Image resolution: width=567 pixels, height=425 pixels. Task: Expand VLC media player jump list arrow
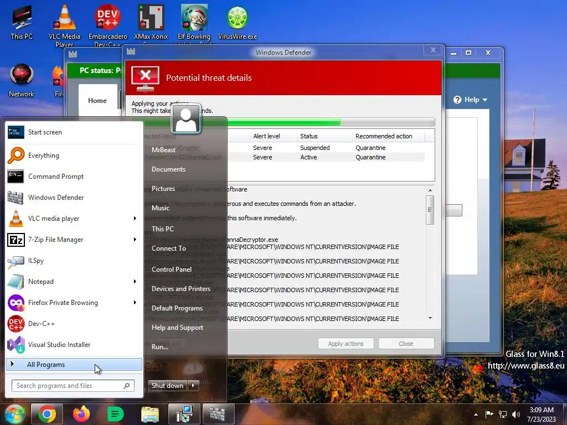coord(135,218)
